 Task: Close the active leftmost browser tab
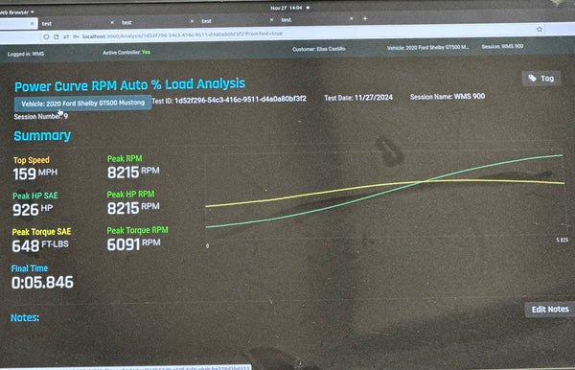point(33,23)
